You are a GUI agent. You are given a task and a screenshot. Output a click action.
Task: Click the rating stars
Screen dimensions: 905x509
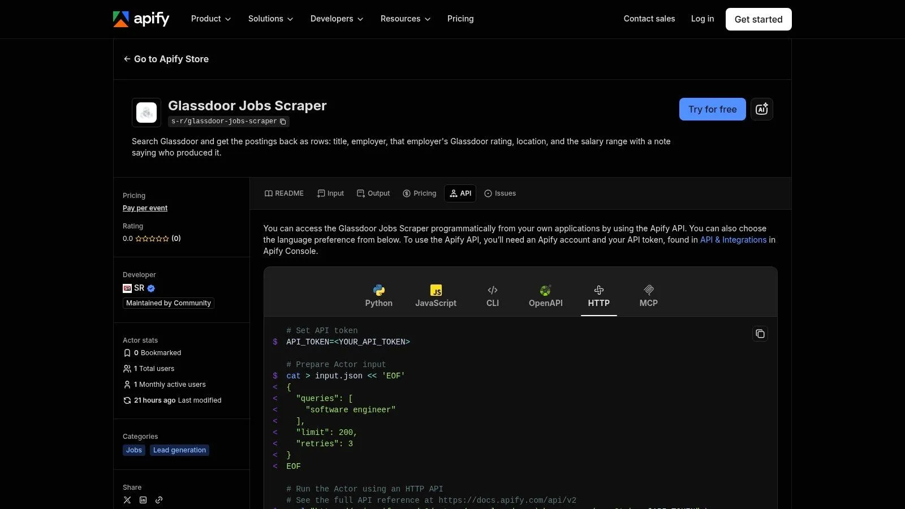[x=152, y=239]
